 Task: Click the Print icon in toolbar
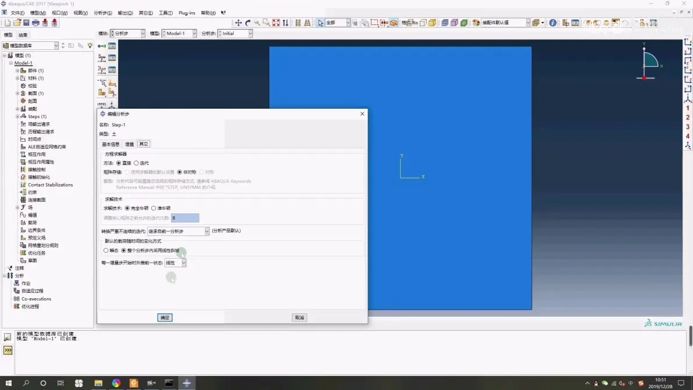point(35,23)
